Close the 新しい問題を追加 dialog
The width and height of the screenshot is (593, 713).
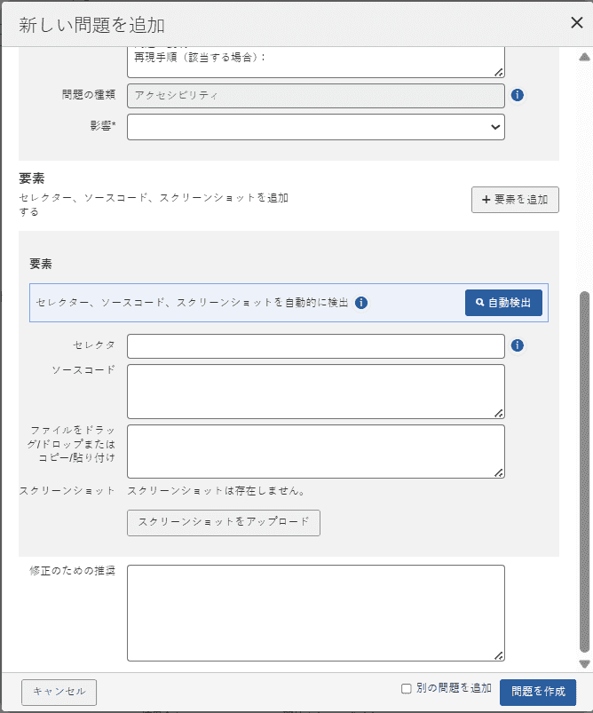coord(576,23)
